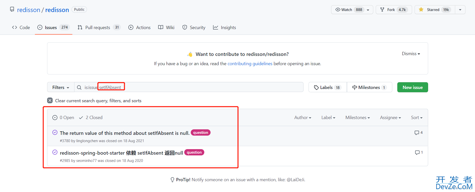
Task: Click question label on issue #2985
Action: [194, 152]
